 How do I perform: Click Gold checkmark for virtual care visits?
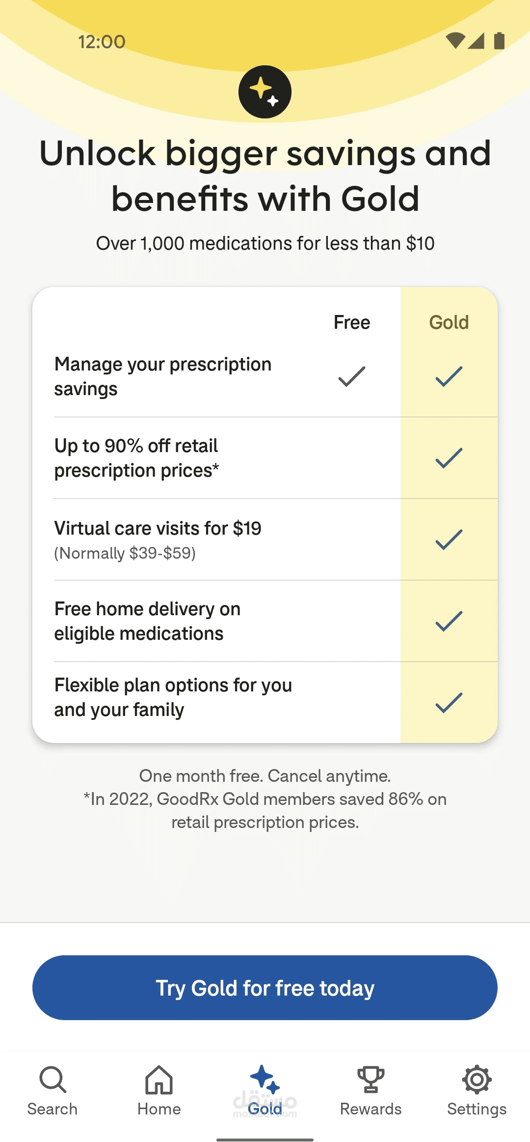[449, 540]
